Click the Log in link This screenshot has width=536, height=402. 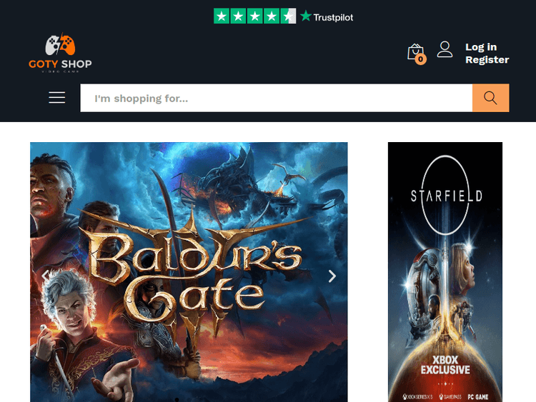pyautogui.click(x=480, y=47)
